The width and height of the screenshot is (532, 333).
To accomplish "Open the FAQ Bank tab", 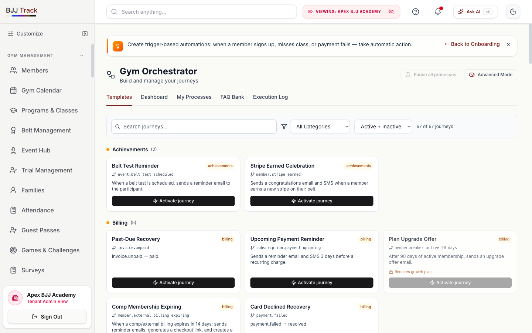I will [232, 97].
